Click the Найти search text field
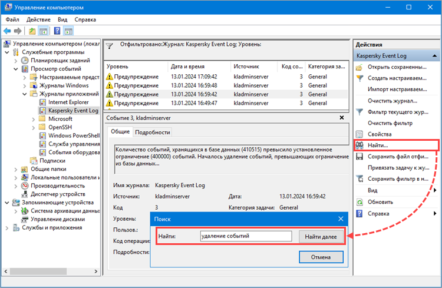442x288 pixels. [246, 236]
